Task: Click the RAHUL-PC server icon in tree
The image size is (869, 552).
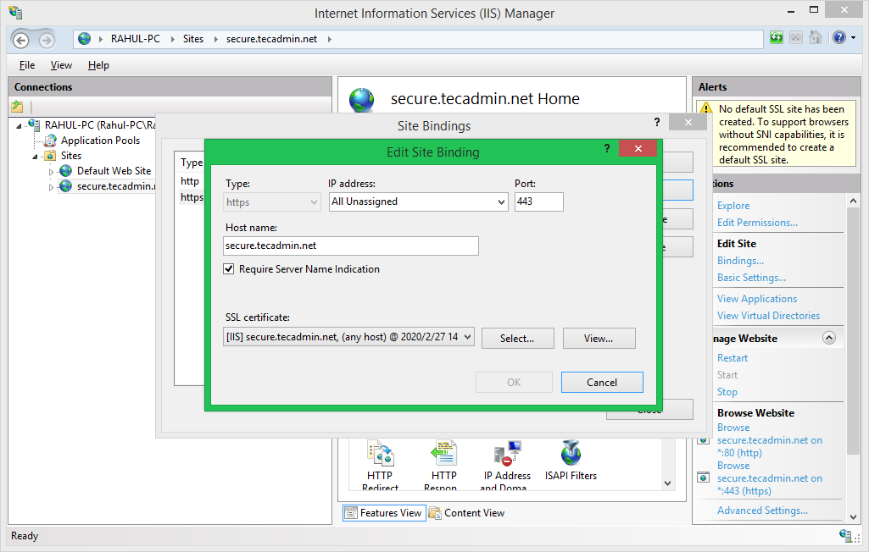Action: 35,124
